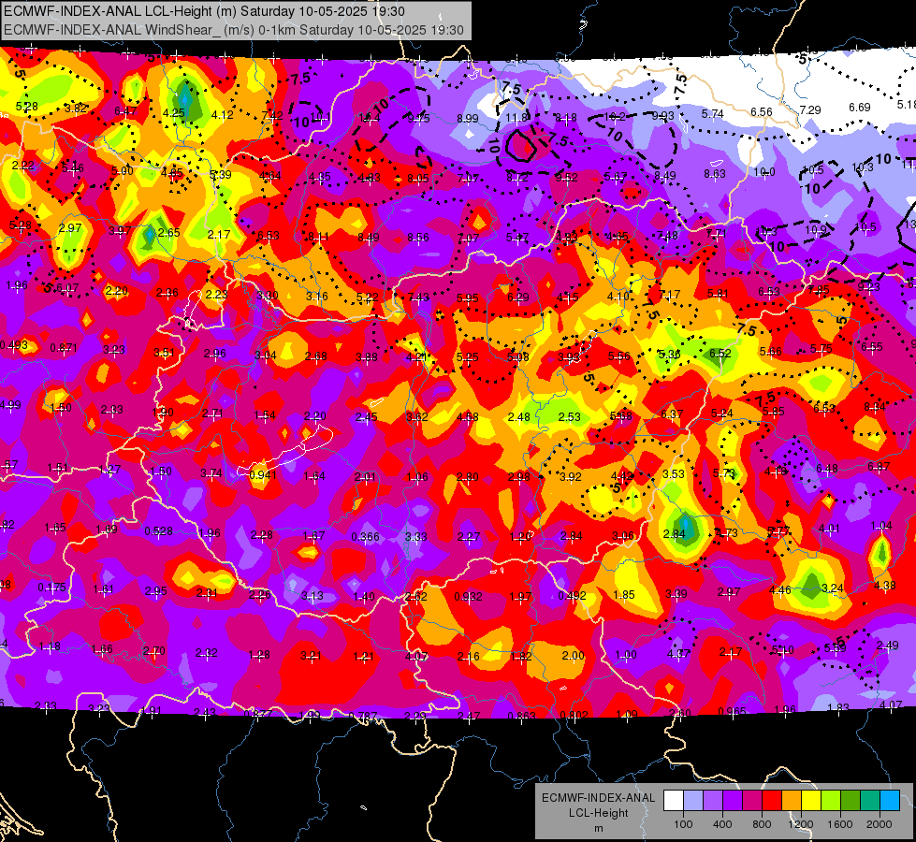
Task: Click the map value 2.65
Action: pos(168,232)
